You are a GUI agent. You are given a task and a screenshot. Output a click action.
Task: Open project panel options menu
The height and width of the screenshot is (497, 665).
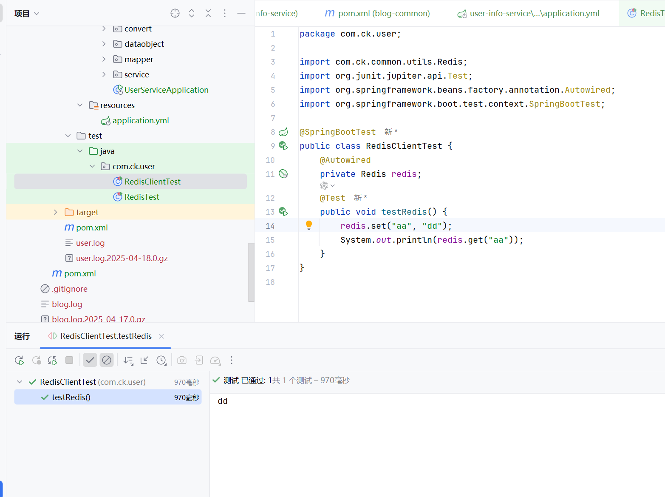[225, 13]
